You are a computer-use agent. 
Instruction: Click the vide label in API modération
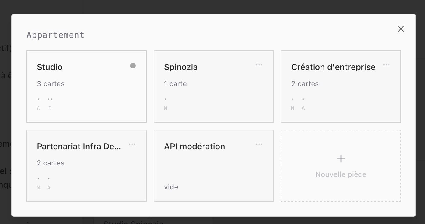tap(171, 187)
